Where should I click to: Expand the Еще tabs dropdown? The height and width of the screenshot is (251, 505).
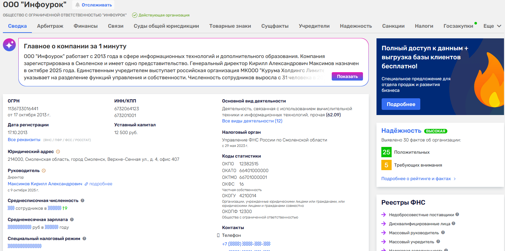(492, 26)
